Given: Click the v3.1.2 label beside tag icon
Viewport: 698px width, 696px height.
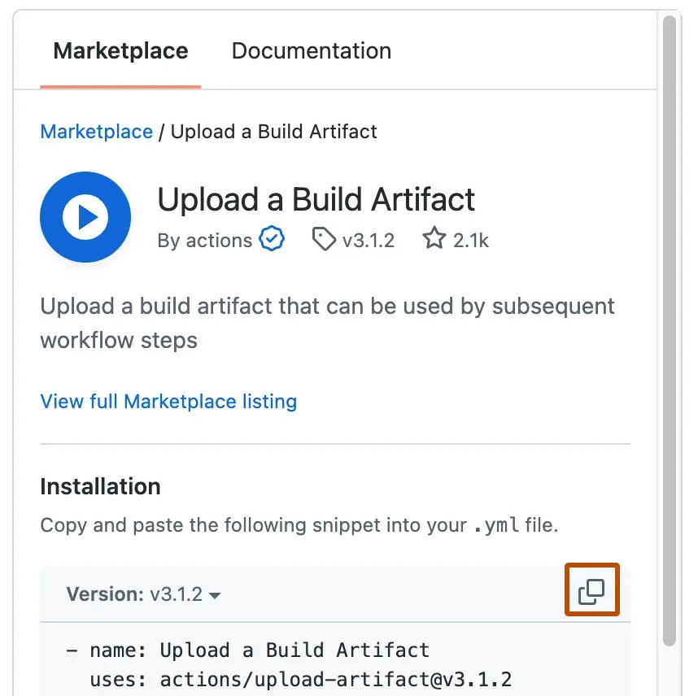Looking at the screenshot, I should (x=368, y=241).
